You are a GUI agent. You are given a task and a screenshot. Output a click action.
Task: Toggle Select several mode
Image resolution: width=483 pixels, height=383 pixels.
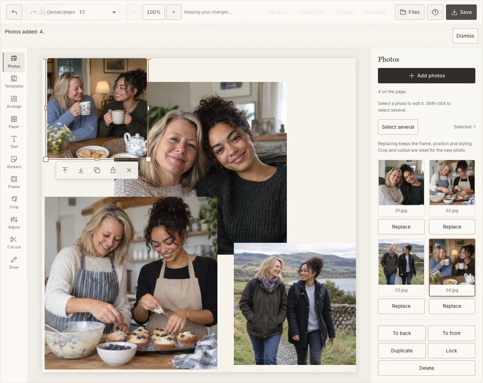pos(398,127)
